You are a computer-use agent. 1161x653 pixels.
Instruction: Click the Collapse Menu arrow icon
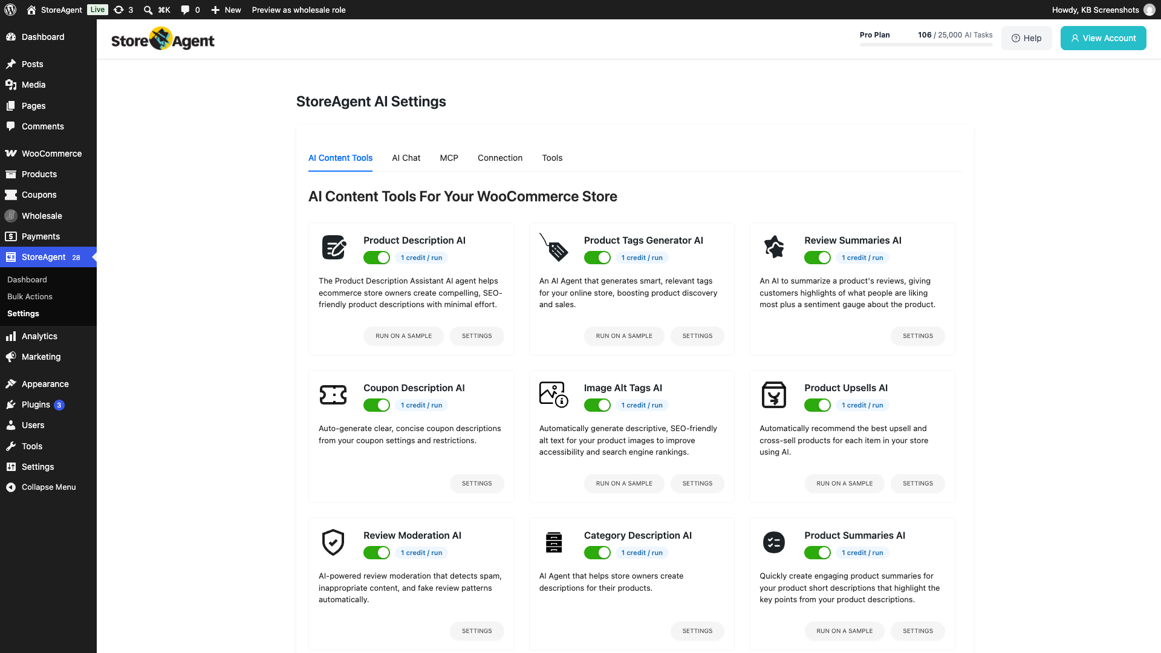click(11, 487)
